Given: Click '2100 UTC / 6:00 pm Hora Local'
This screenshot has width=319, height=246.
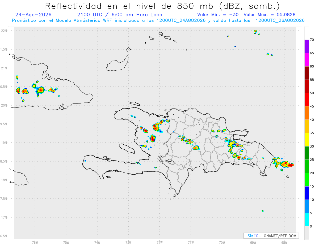Looking at the screenshot, I should 120,15.
